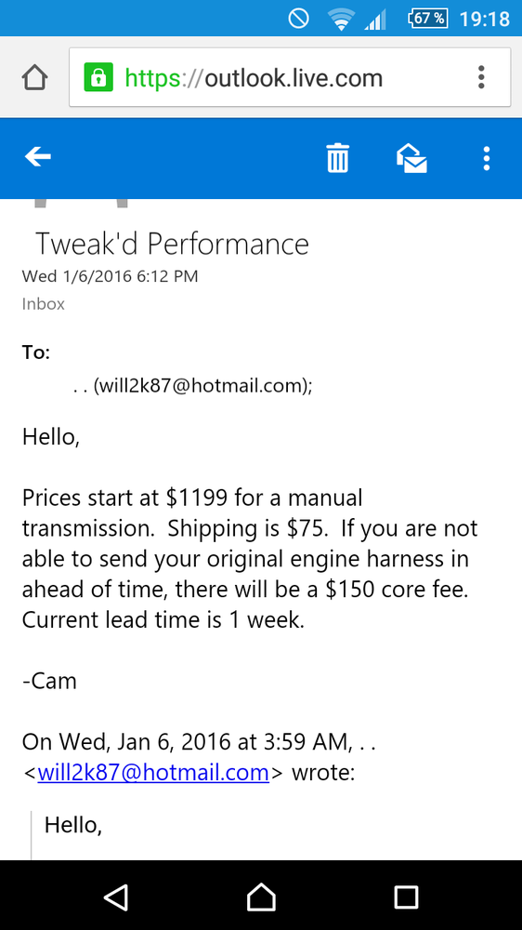Tap the browser home icon
Screen dimensions: 522x930
pyautogui.click(x=34, y=78)
